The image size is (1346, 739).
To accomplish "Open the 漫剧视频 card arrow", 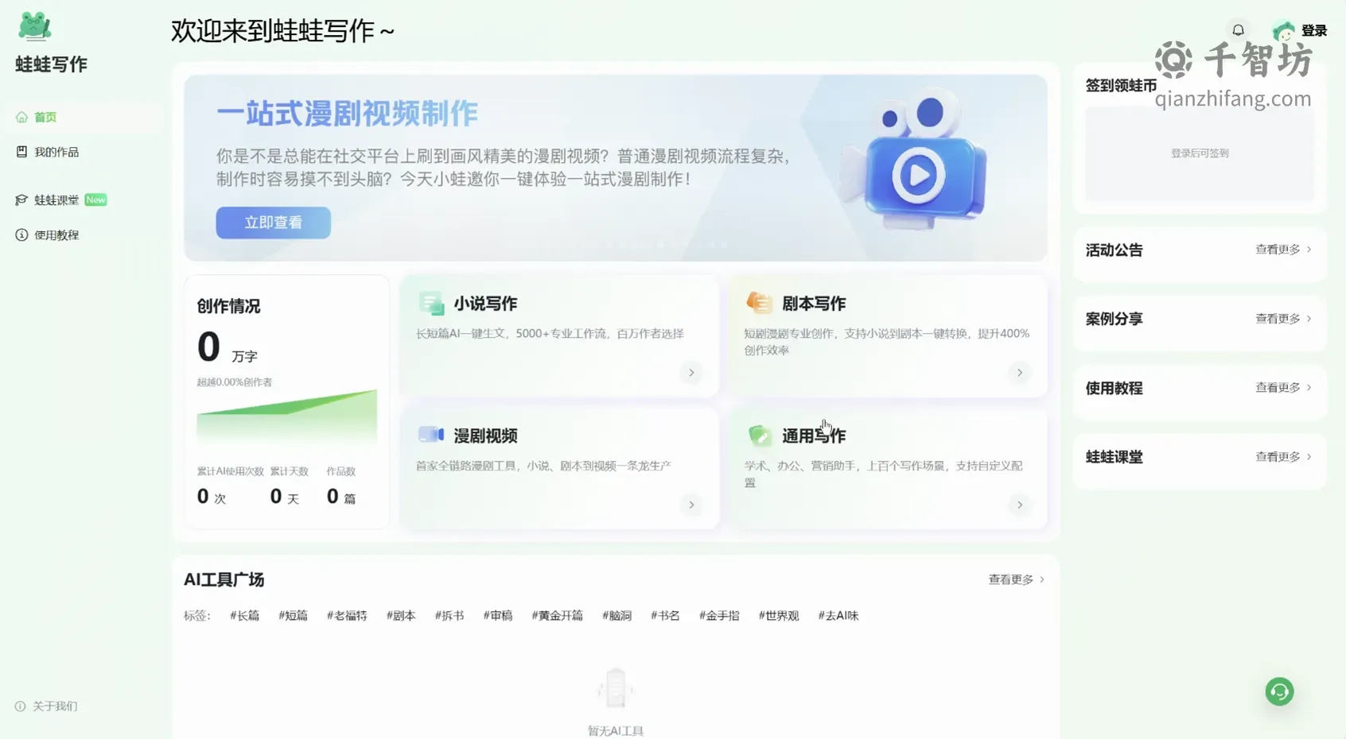I will [691, 505].
